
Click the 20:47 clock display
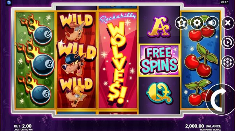pos(225,2)
